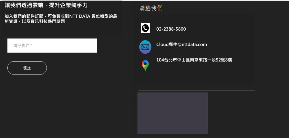Click the empty area right of the gray block
Viewport: 289px width, 138px height.
pyautogui.click(x=231, y=113)
